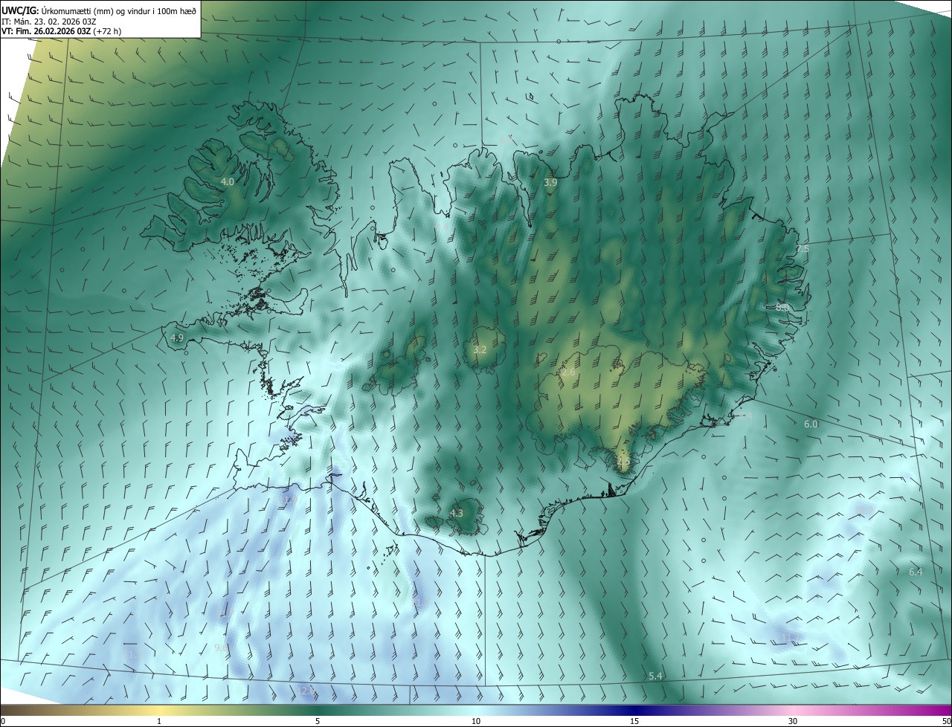Image resolution: width=952 pixels, height=727 pixels.
Task: Click the '15' tick on the color scale
Action: tap(634, 722)
